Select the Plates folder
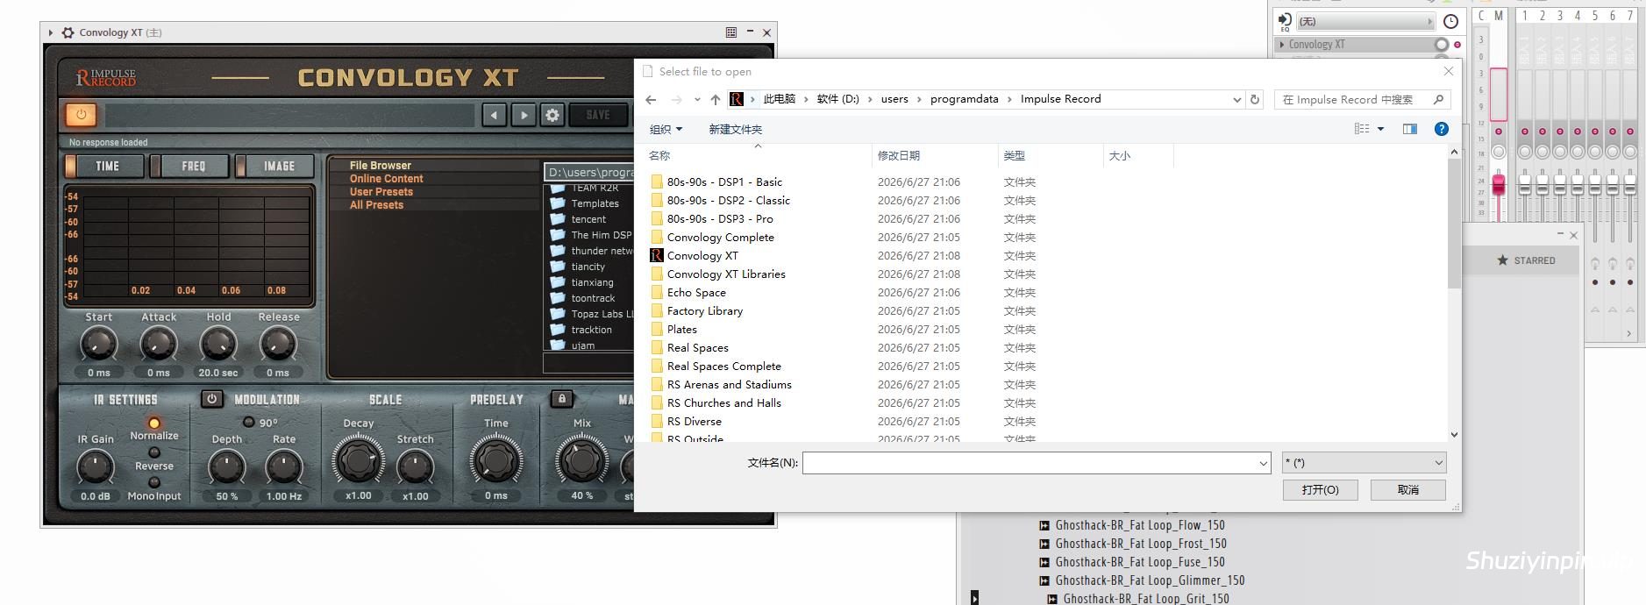 point(681,329)
